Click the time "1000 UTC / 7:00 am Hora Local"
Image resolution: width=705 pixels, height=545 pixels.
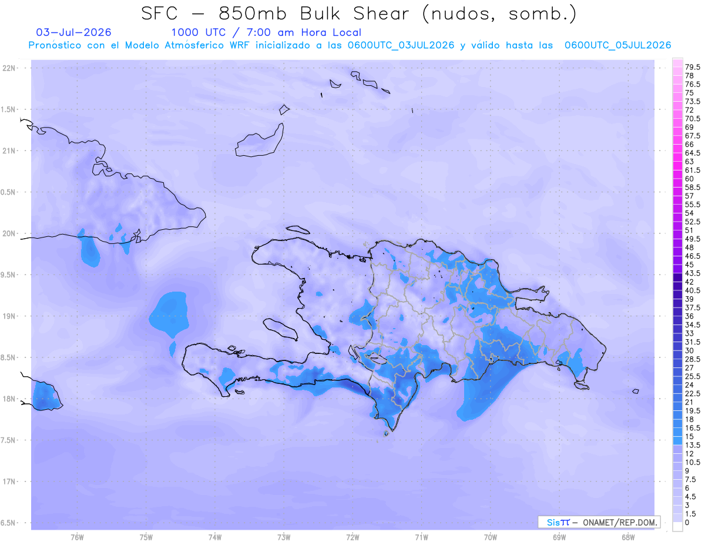(x=266, y=32)
